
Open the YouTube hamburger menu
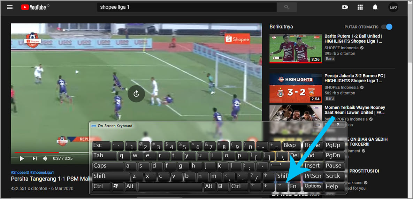[x=10, y=7]
